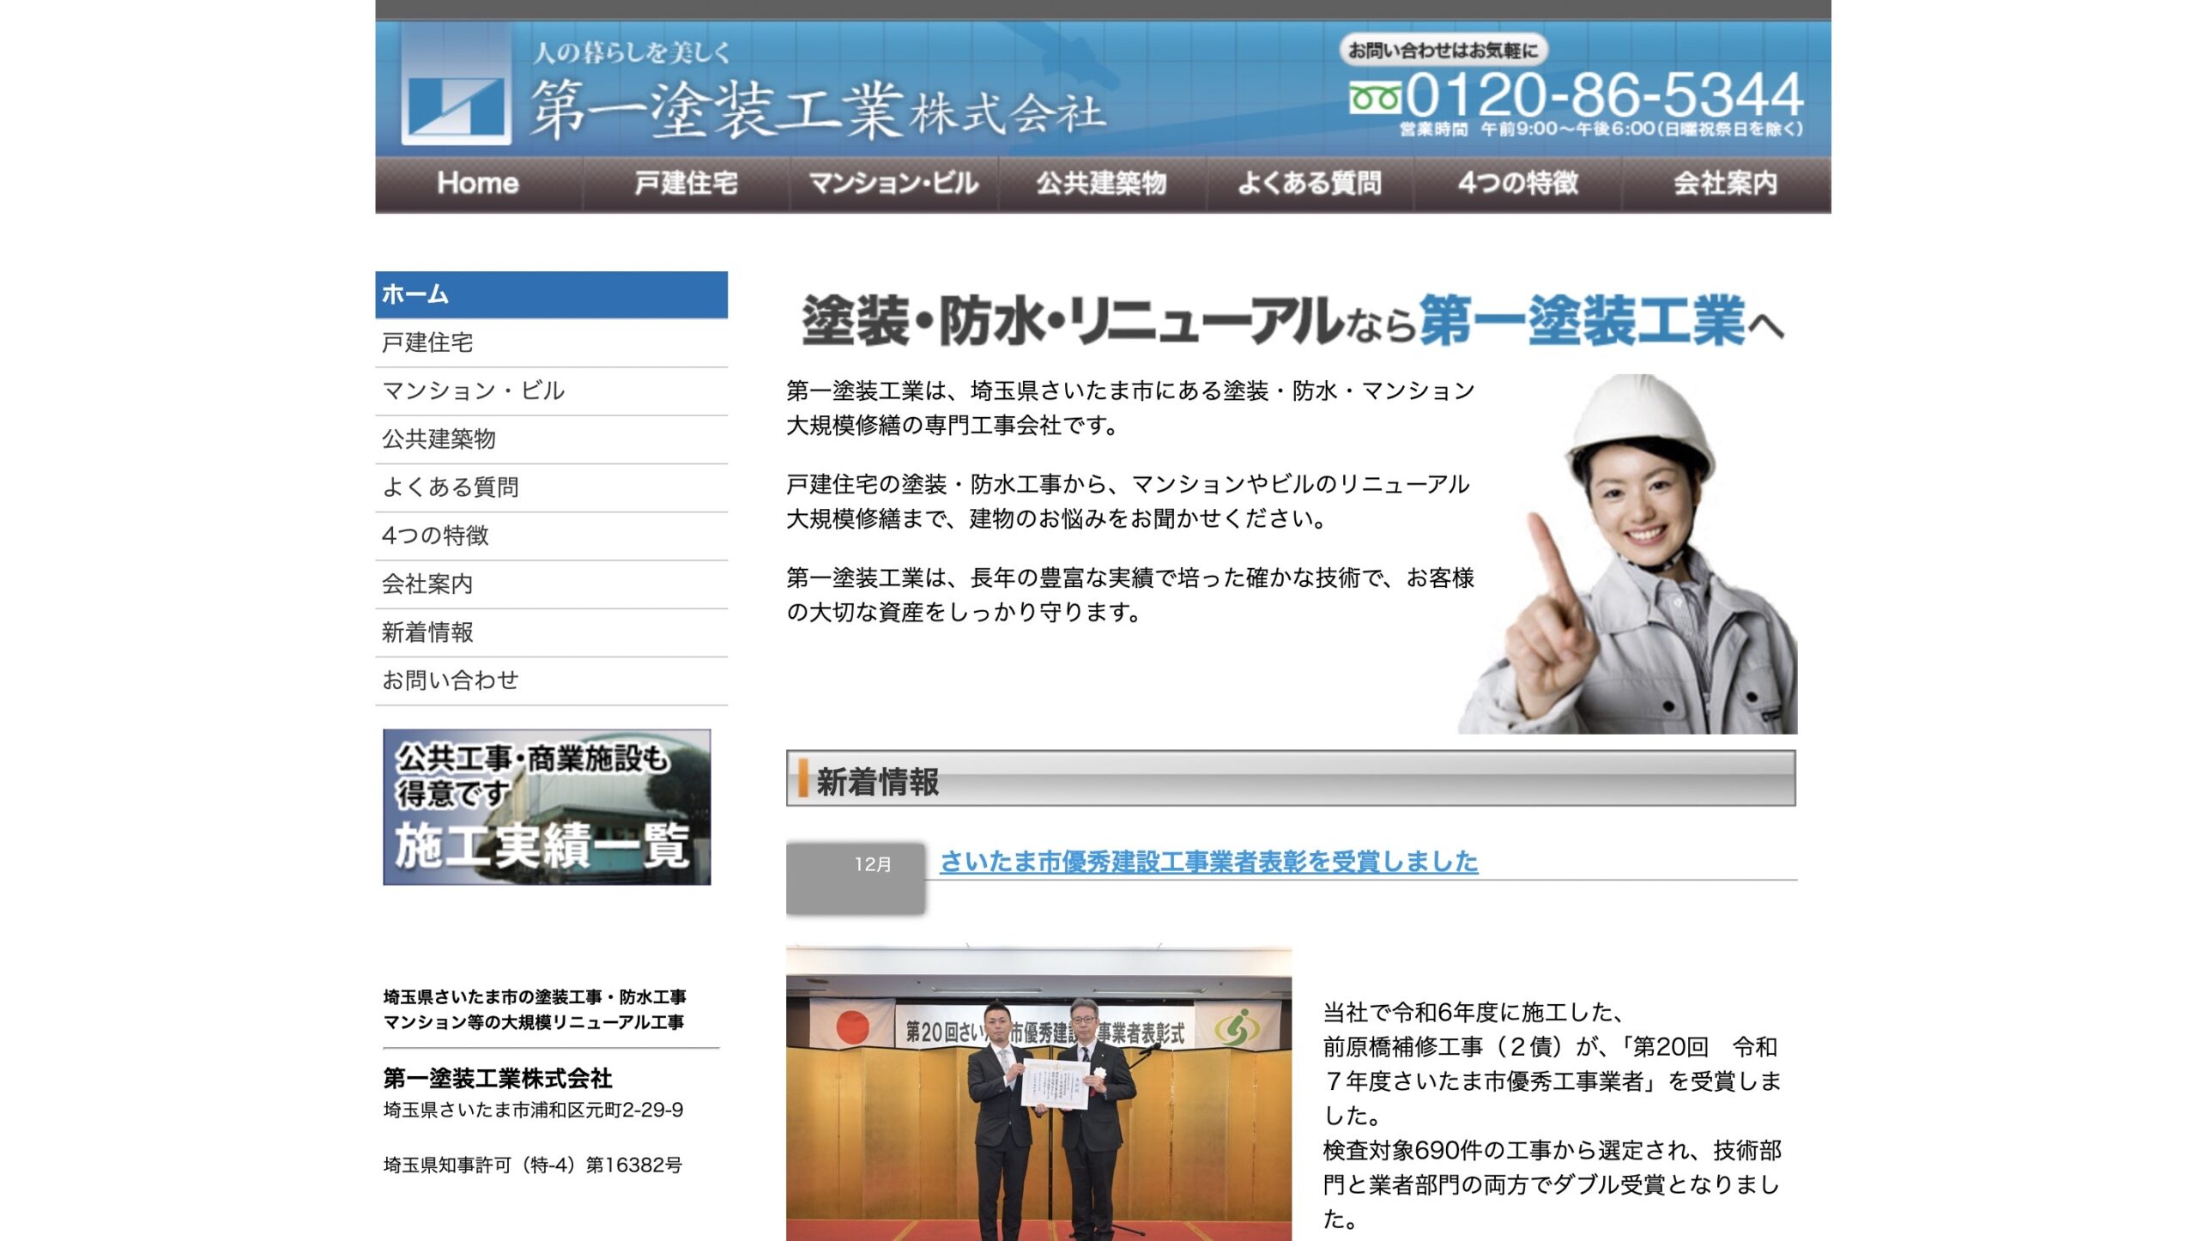This screenshot has width=2197, height=1241.
Task: Open the 施工実績一覧 banner image
Action: pyautogui.click(x=547, y=807)
